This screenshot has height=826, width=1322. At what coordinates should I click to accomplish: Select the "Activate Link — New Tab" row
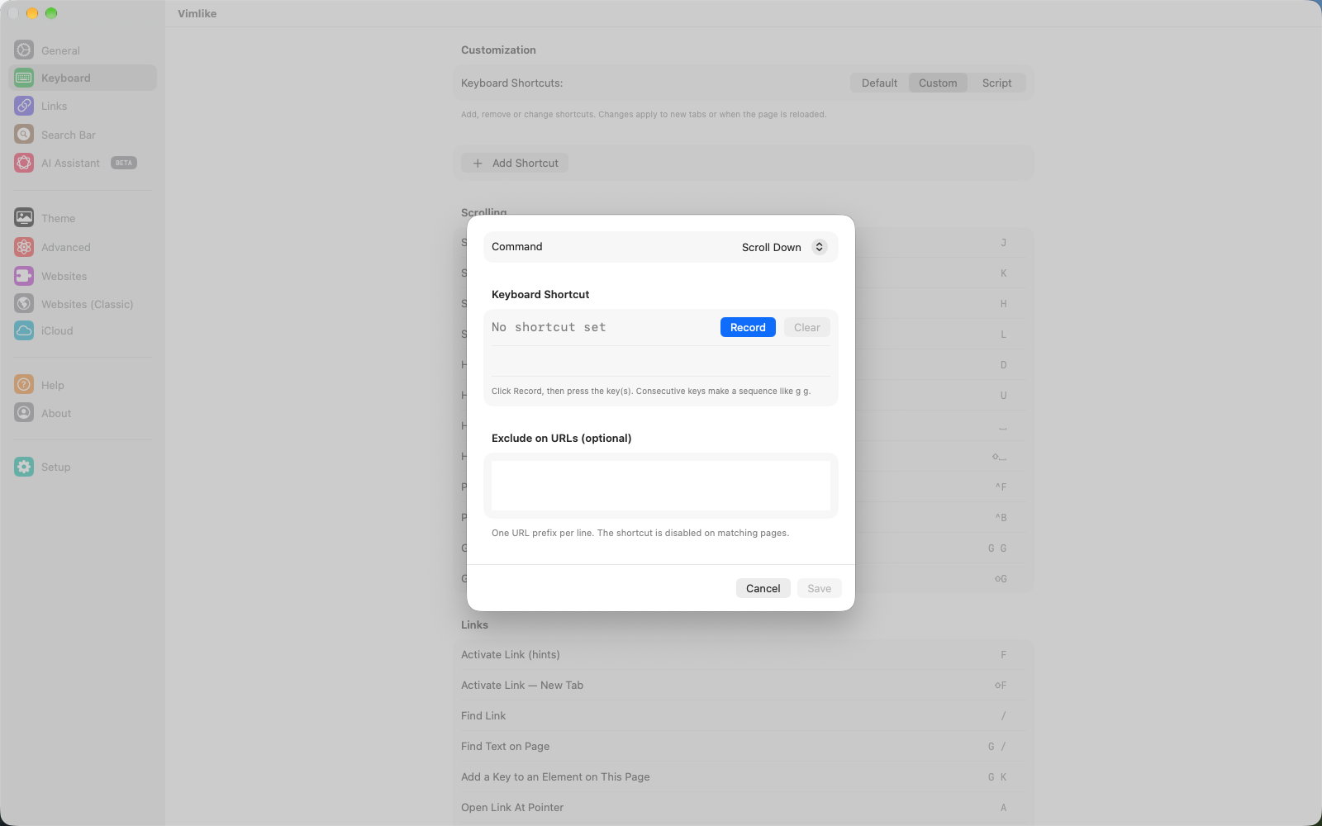pos(744,686)
